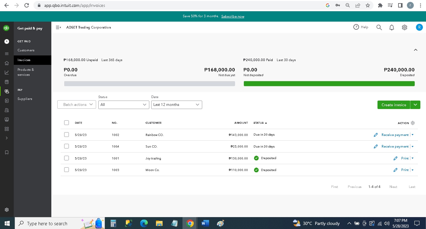Click the calculator icon in left rail
Screen dimensions: 426x229
[7, 82]
